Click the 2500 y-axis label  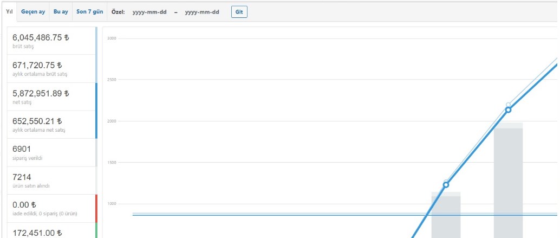tap(112, 80)
